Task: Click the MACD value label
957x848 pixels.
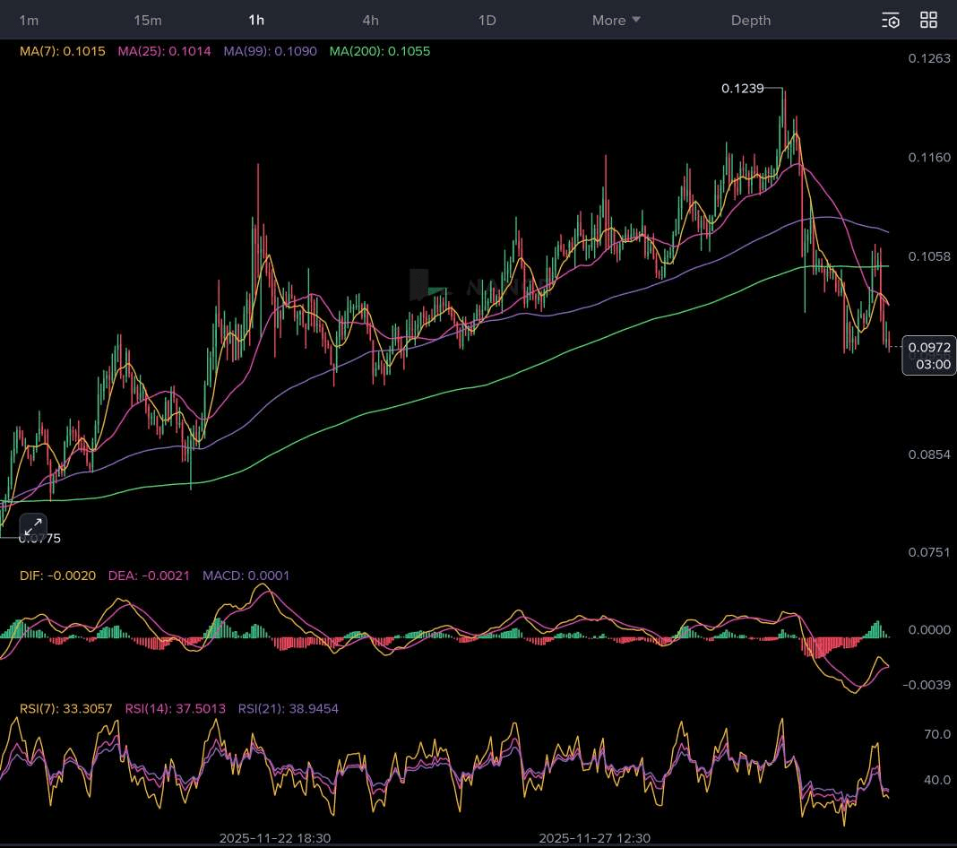Action: pos(246,575)
